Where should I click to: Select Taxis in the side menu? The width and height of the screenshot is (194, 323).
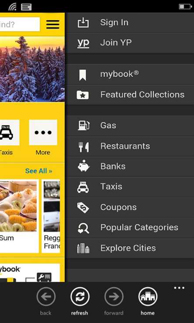131,187
